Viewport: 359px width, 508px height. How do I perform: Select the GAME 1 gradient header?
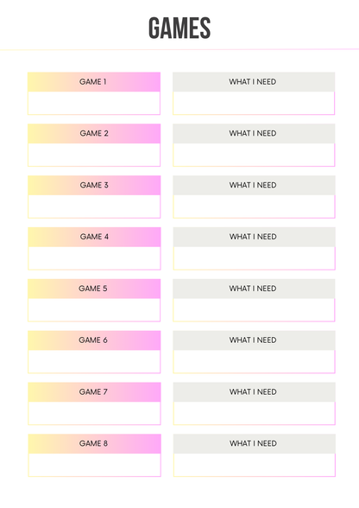click(94, 81)
